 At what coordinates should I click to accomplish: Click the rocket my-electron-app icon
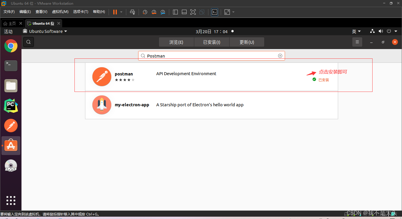tap(102, 105)
